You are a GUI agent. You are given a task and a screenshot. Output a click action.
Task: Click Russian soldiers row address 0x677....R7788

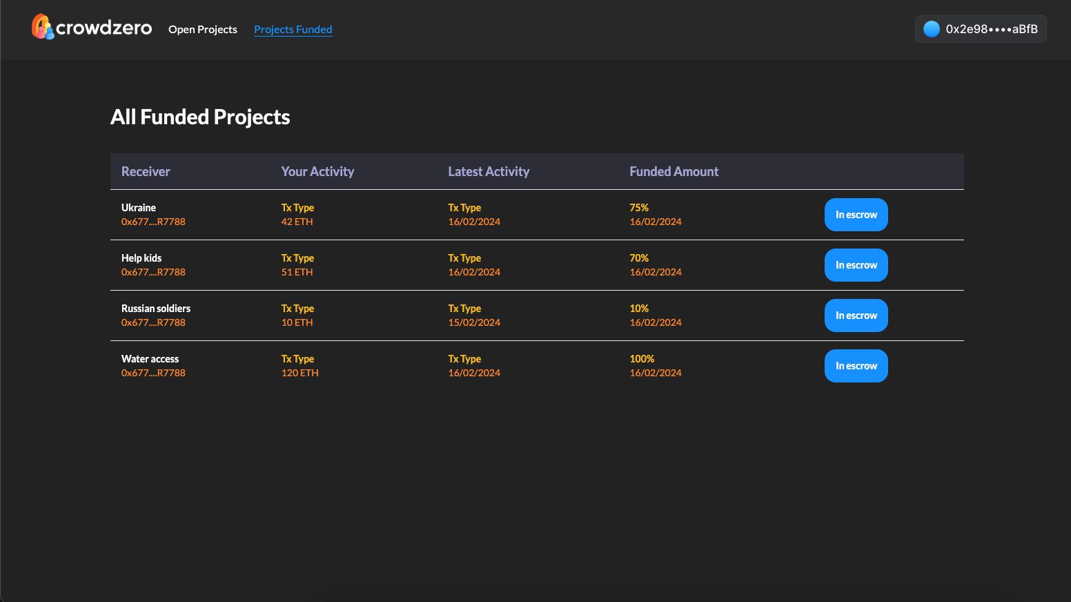[153, 322]
